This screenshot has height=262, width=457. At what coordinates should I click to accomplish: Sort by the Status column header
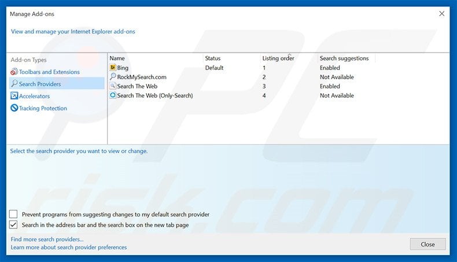click(213, 58)
